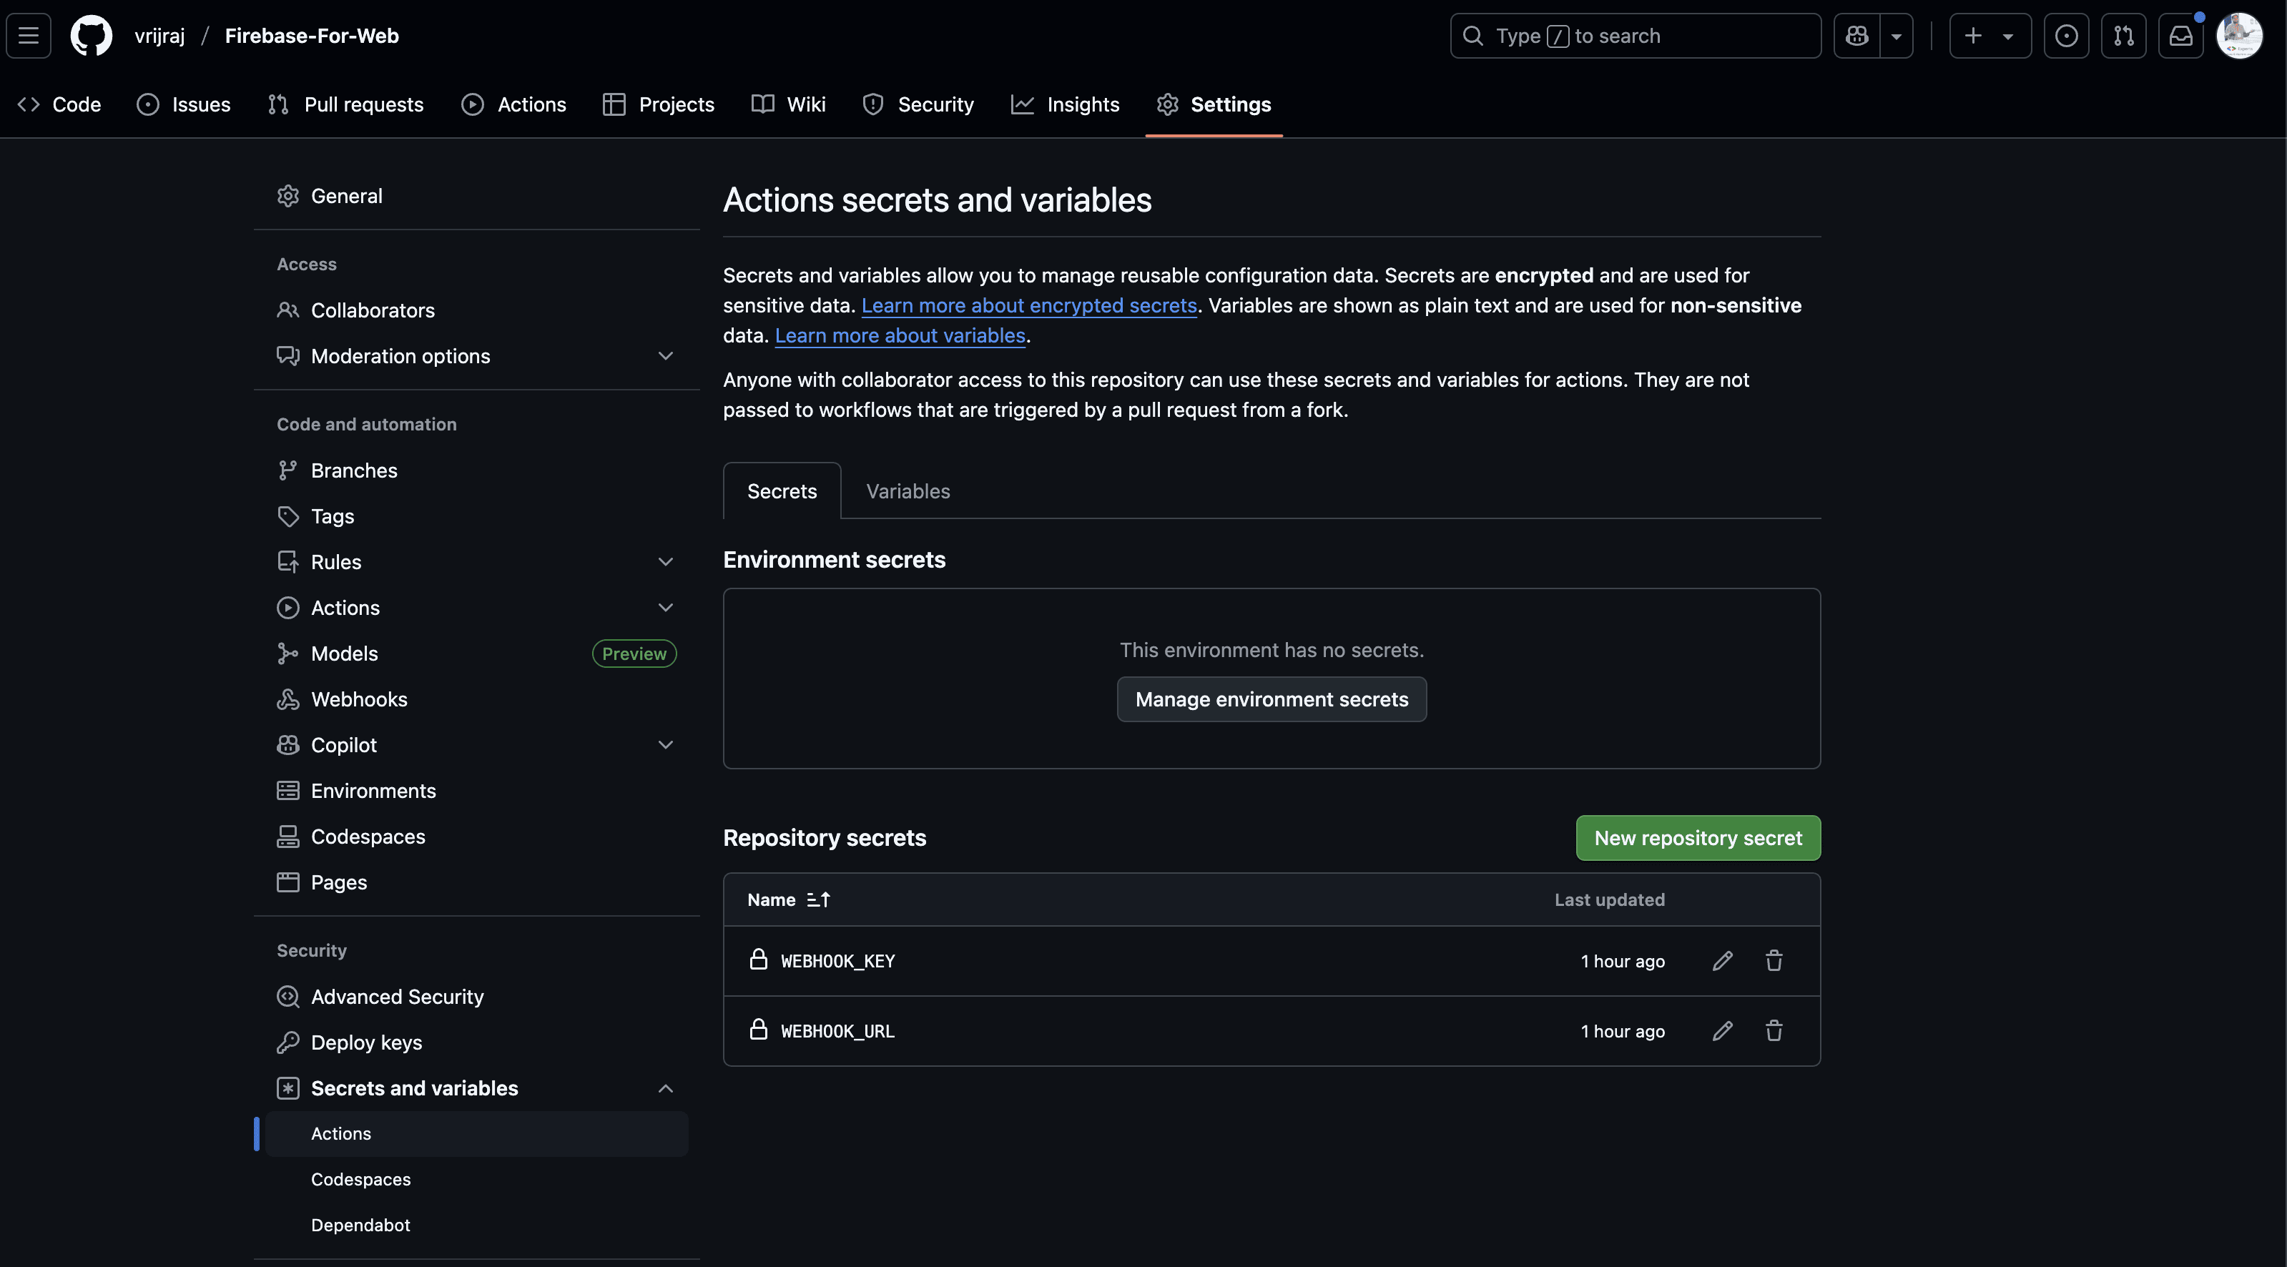Screen dimensions: 2287x1267
Task: Delete WEBHOOK_URL secret via trash icon
Action: [x=1774, y=1031]
